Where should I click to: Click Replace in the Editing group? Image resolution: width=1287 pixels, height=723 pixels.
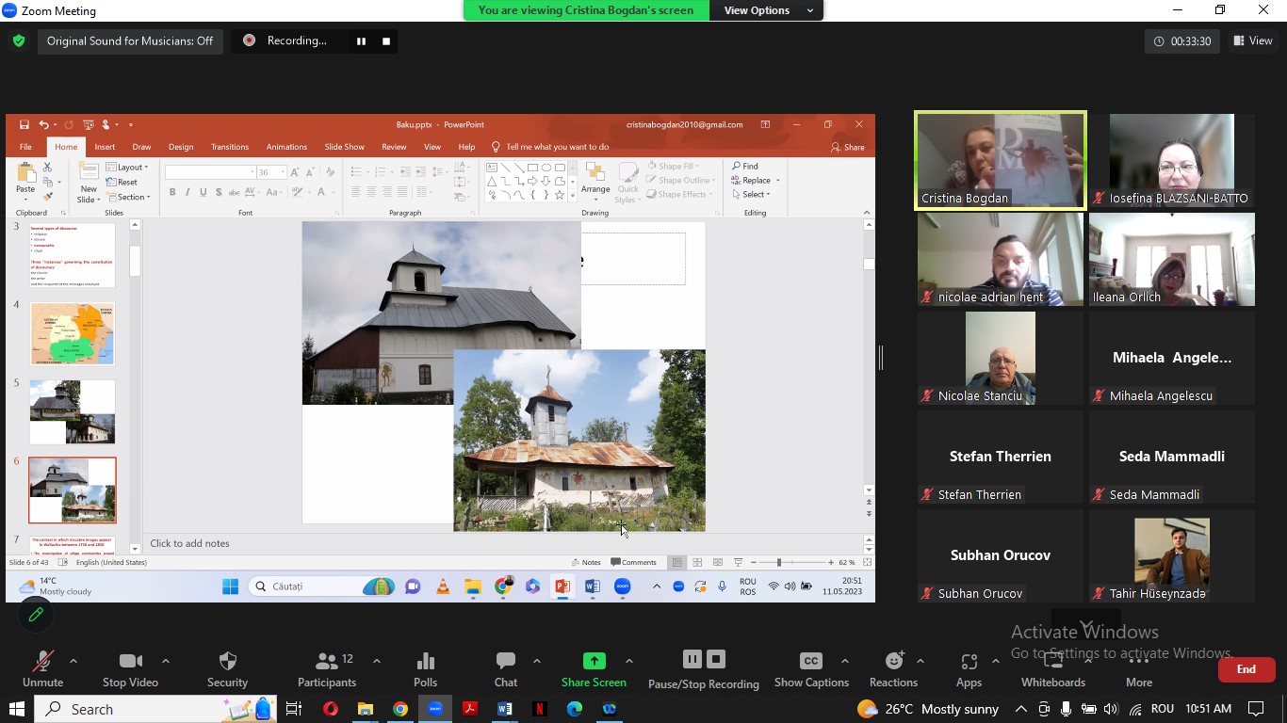[754, 180]
